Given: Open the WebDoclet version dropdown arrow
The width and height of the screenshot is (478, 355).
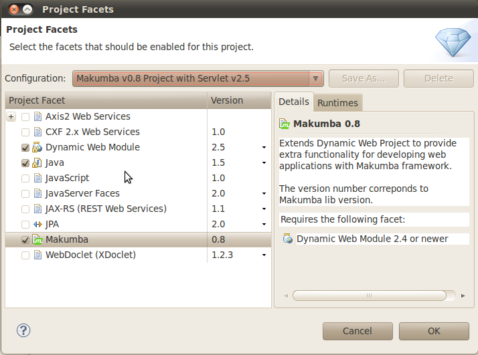Looking at the screenshot, I should pyautogui.click(x=264, y=255).
